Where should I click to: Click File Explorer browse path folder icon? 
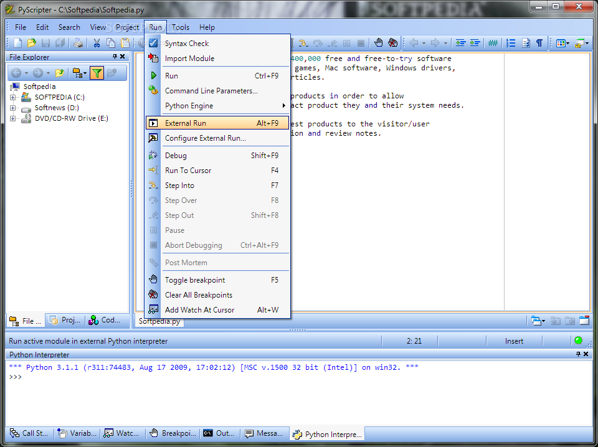pyautogui.click(x=60, y=72)
